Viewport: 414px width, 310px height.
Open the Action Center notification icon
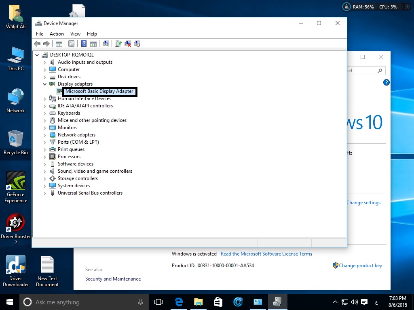[x=364, y=302]
